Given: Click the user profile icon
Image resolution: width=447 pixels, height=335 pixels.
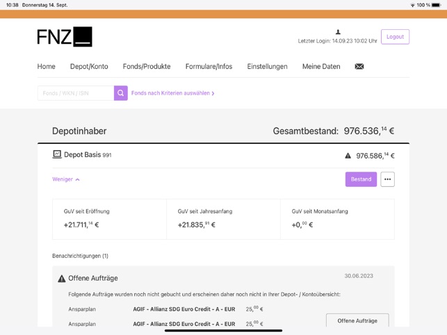Looking at the screenshot, I should (x=338, y=32).
